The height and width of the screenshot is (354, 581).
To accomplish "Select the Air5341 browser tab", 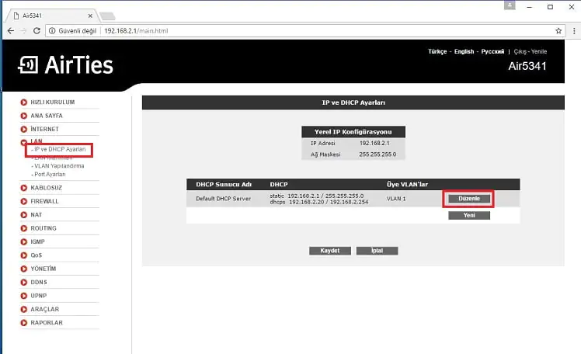I will tap(51, 16).
